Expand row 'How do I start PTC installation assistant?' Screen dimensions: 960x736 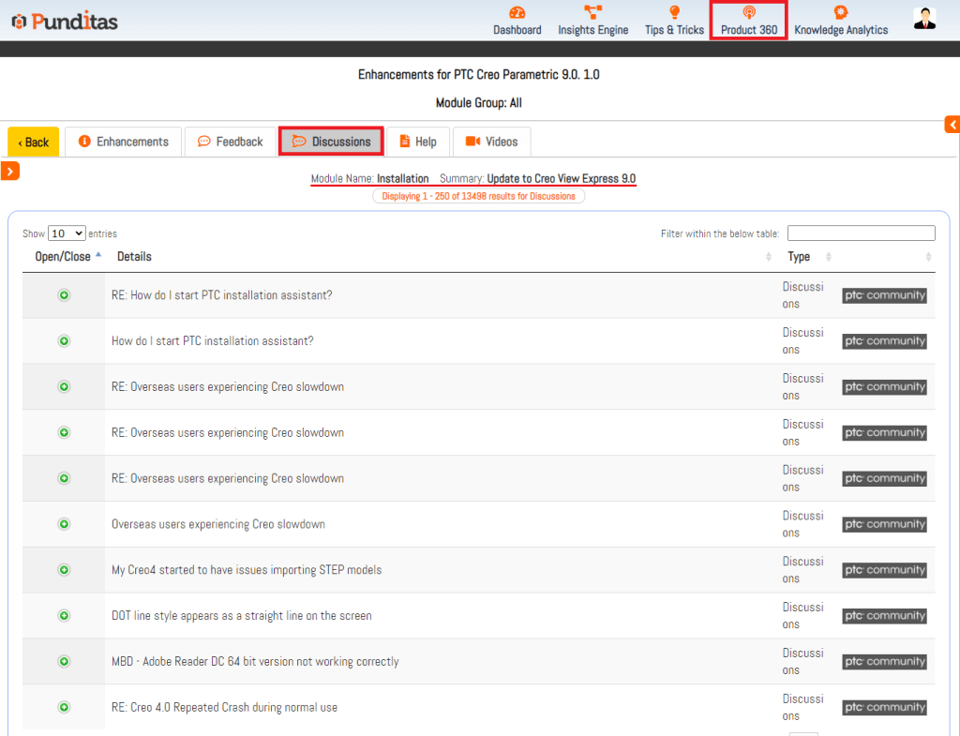pyautogui.click(x=64, y=341)
